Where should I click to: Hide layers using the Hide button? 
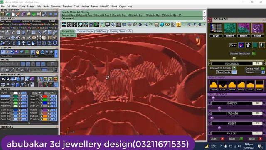click(37, 93)
